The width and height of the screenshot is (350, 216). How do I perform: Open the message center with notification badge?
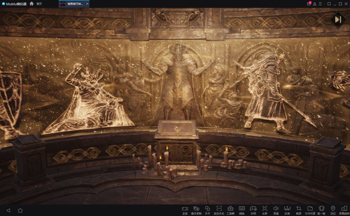pyautogui.click(x=309, y=4)
